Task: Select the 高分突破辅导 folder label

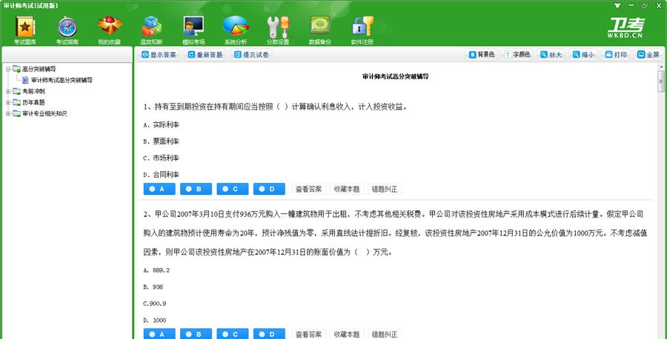Action: (x=39, y=69)
